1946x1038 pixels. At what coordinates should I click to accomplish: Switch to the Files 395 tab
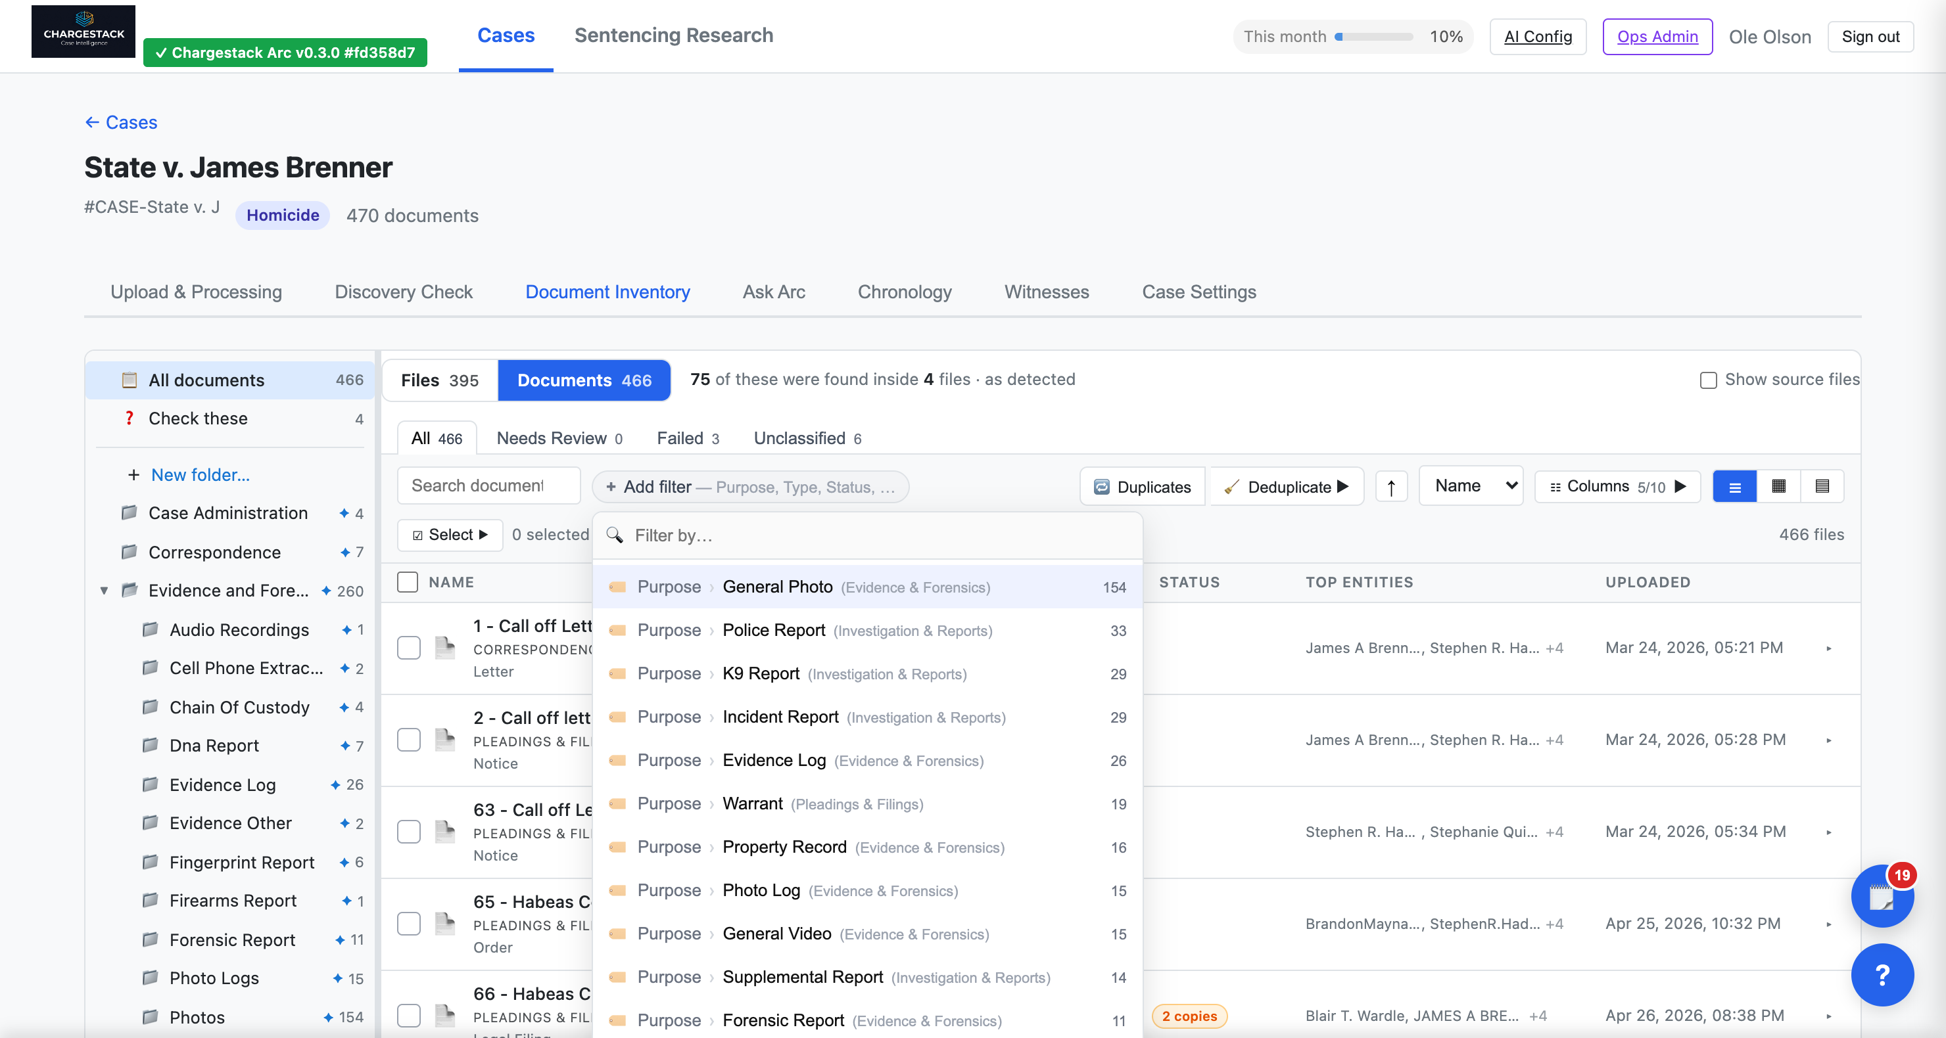pos(440,380)
